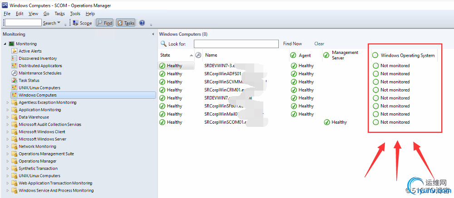This screenshot has width=454, height=198.
Task: Click the magnifier icon beside Look for
Action: click(x=163, y=43)
